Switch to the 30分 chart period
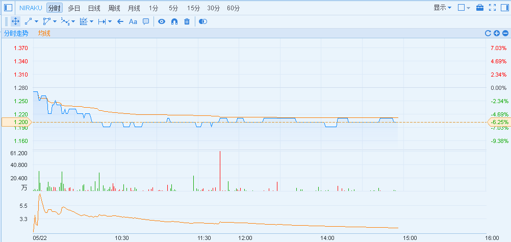Viewport: 511px width, 242px height. pos(214,8)
